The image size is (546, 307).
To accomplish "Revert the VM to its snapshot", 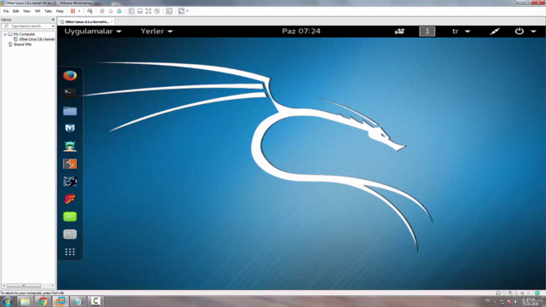I will 111,11.
